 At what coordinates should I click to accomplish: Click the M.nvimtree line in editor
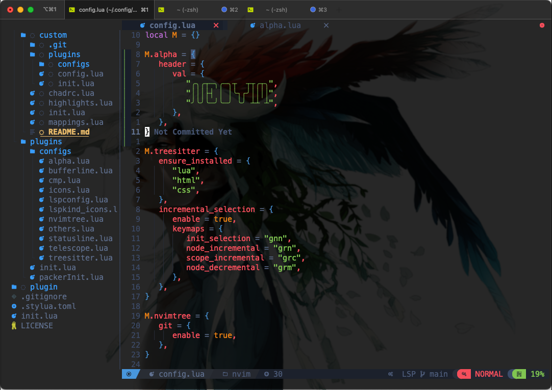point(177,316)
